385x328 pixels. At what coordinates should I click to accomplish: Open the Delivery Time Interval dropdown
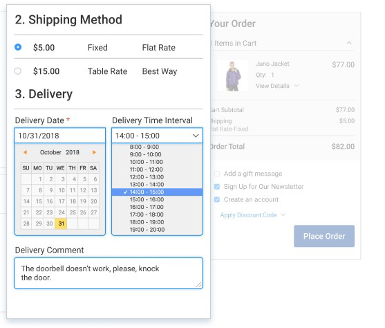pyautogui.click(x=157, y=136)
